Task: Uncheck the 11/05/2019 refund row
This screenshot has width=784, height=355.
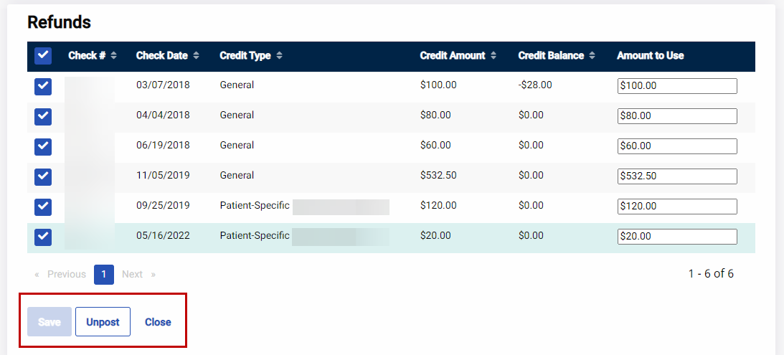Action: (43, 176)
